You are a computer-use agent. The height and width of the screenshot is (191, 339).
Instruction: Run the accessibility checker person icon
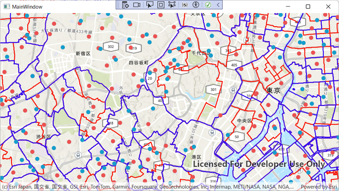(196, 5)
